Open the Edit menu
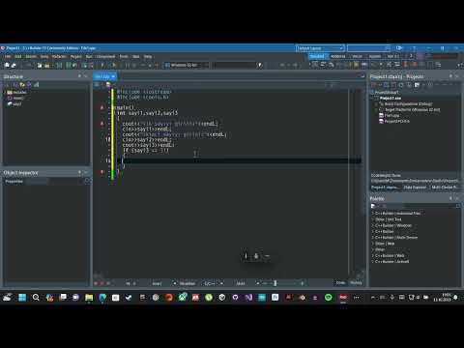464x348 pixels. point(17,57)
